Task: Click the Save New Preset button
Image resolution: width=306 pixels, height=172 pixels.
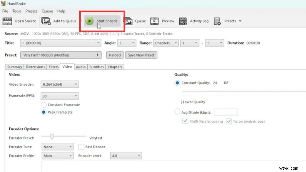Action: coord(141,55)
